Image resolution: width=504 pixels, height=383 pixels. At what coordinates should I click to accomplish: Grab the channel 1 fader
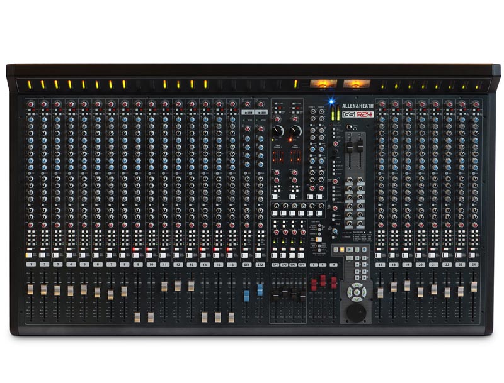pos(30,289)
